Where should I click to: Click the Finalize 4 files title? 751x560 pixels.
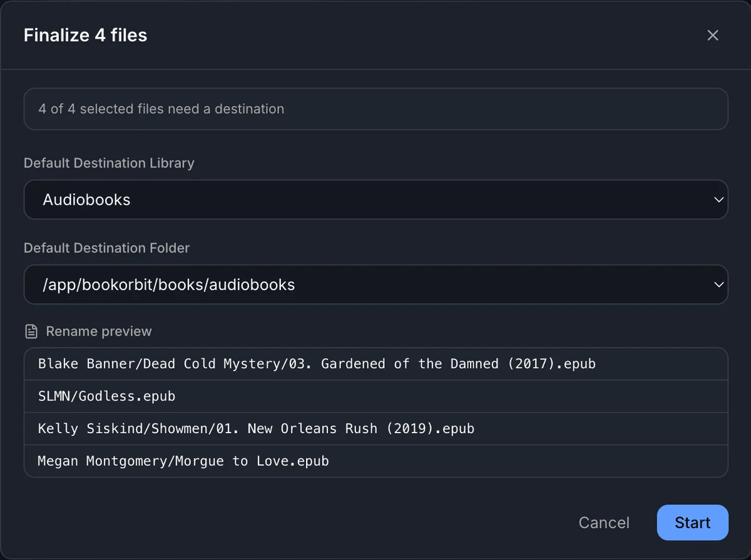click(86, 35)
